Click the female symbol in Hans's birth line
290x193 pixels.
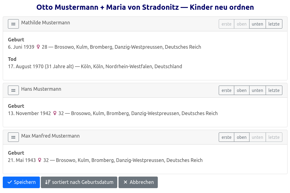click(x=55, y=113)
